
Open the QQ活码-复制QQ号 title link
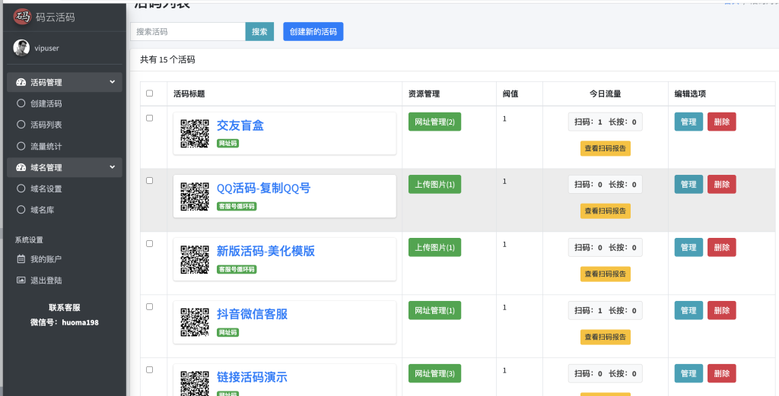coord(263,188)
